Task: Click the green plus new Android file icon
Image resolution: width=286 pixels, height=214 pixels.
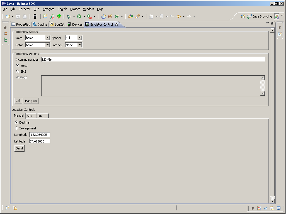Action: (x=59, y=16)
